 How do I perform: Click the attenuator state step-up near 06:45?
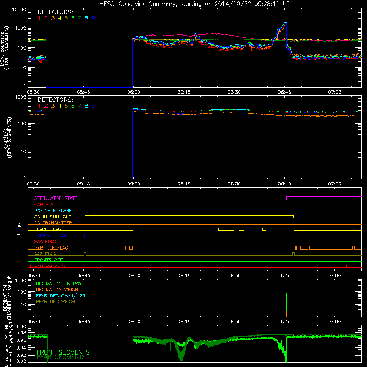(x=286, y=198)
